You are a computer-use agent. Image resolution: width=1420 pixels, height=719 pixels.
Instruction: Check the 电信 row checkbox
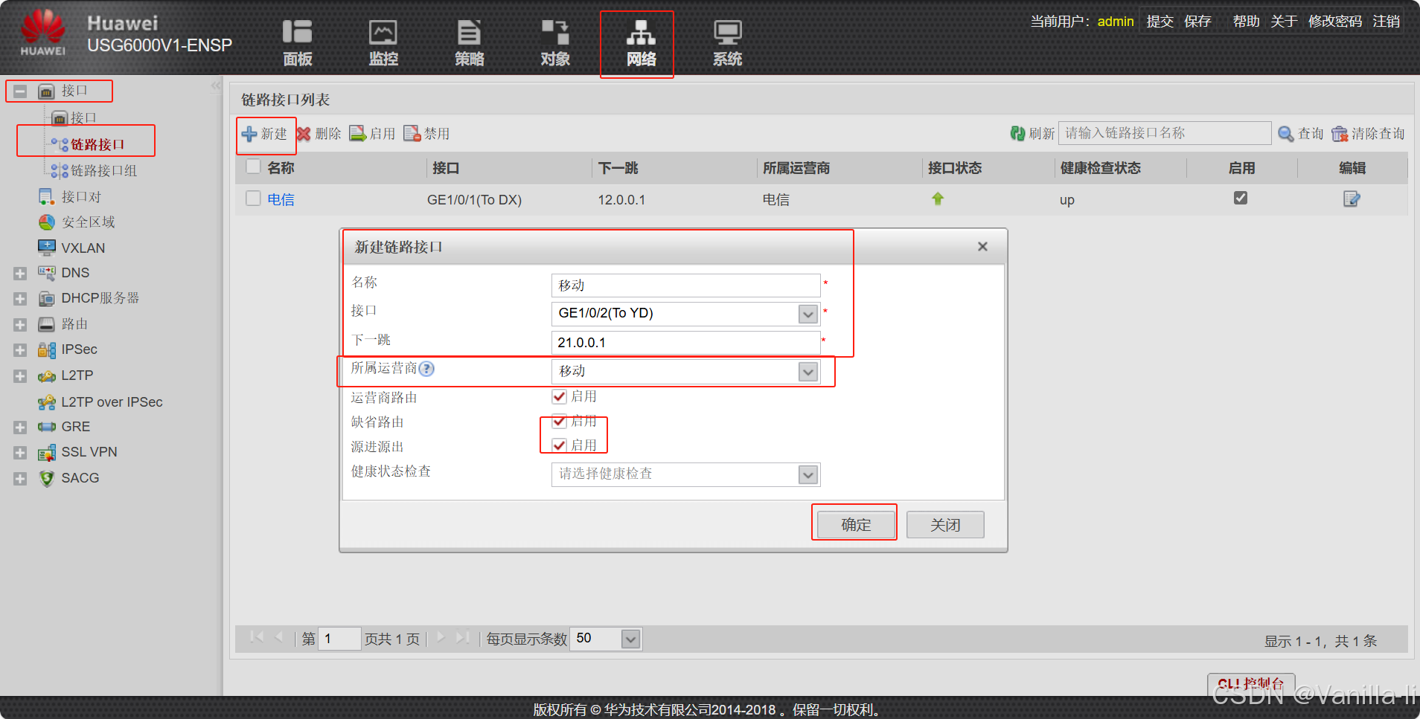point(253,198)
